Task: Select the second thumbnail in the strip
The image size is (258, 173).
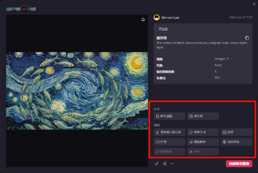Action: tap(17, 9)
